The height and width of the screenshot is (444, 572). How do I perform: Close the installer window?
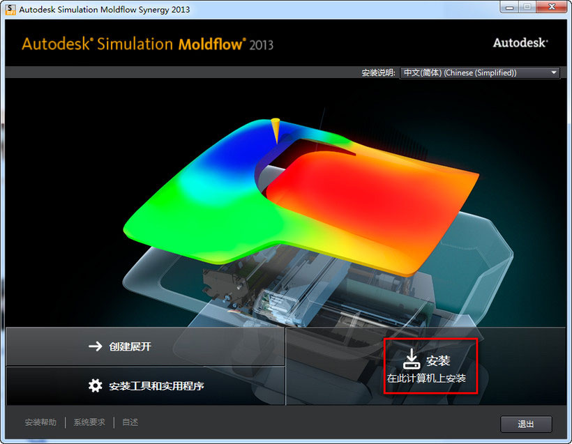pyautogui.click(x=552, y=7)
